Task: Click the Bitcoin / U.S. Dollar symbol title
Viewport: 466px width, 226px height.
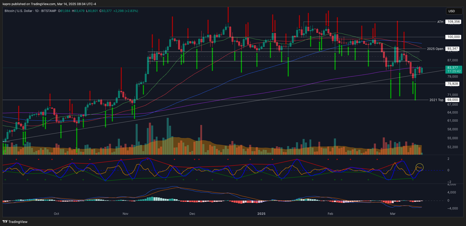Action: click(18, 11)
